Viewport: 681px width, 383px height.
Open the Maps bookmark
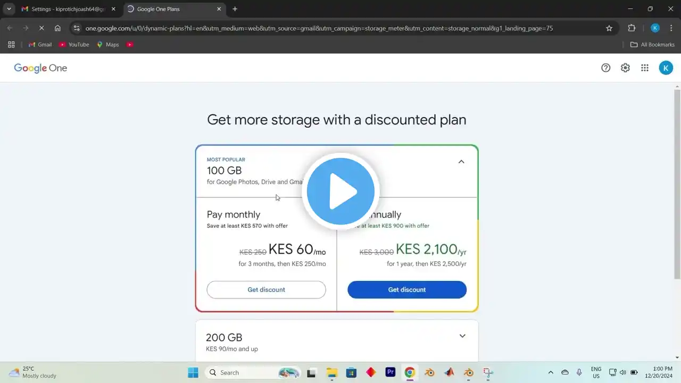click(107, 45)
